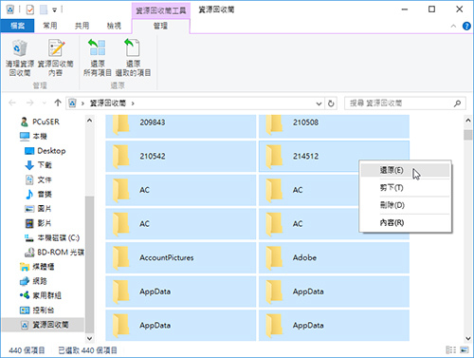The image size is (474, 358).
Task: Open Customize Quick Access Toolbar dropdown
Action: 55,10
